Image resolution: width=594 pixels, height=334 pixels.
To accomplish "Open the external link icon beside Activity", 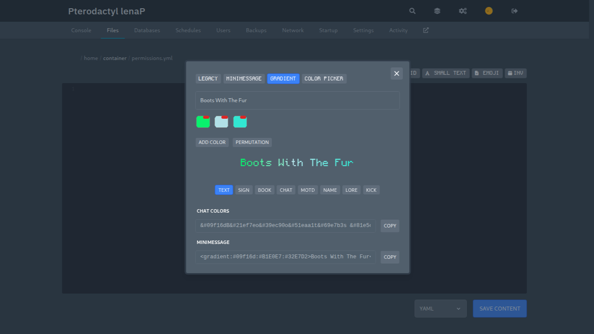I will tap(426, 30).
